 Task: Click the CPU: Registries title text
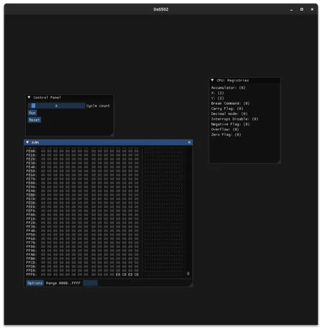233,80
